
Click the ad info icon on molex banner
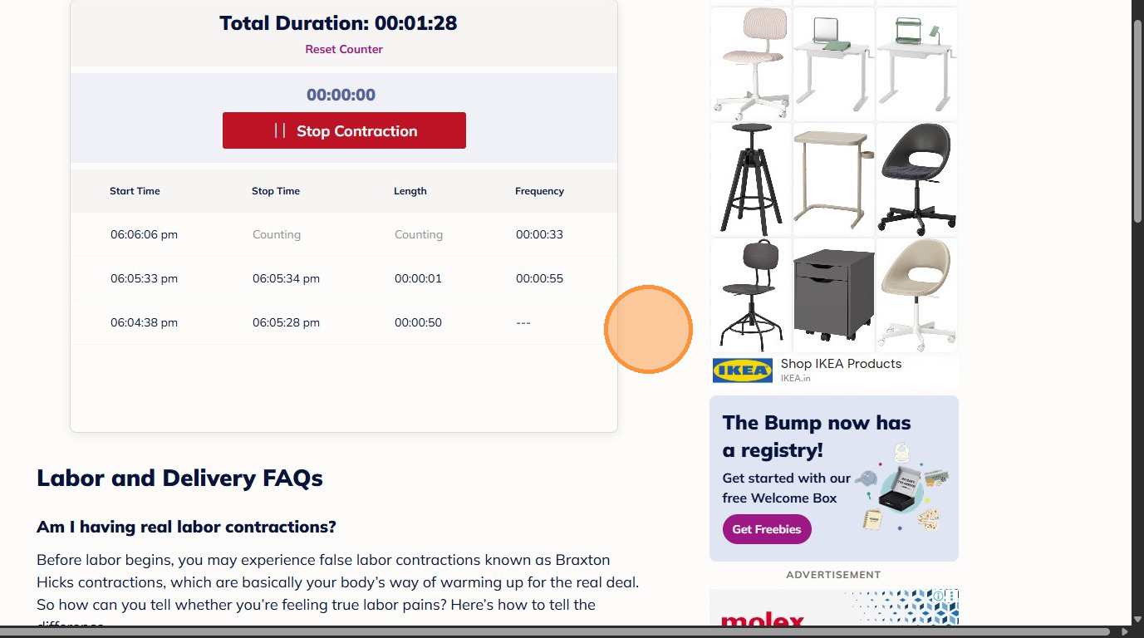tap(938, 596)
